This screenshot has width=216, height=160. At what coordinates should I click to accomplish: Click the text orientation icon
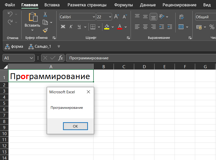pos(162,17)
